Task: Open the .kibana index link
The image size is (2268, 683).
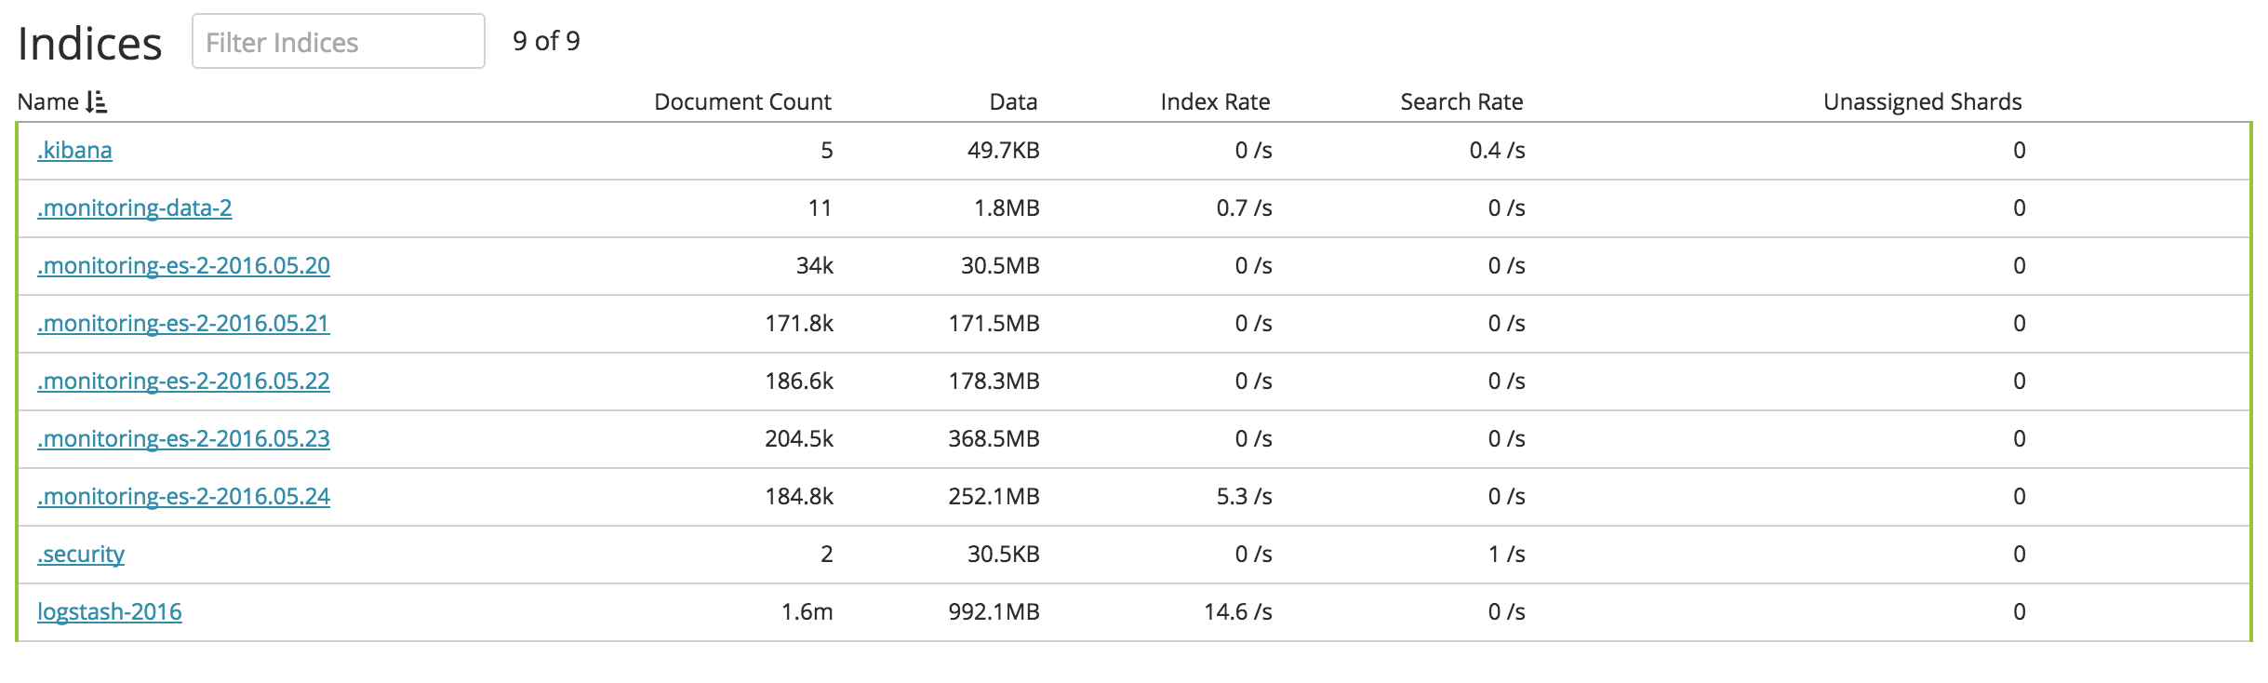Action: (74, 151)
